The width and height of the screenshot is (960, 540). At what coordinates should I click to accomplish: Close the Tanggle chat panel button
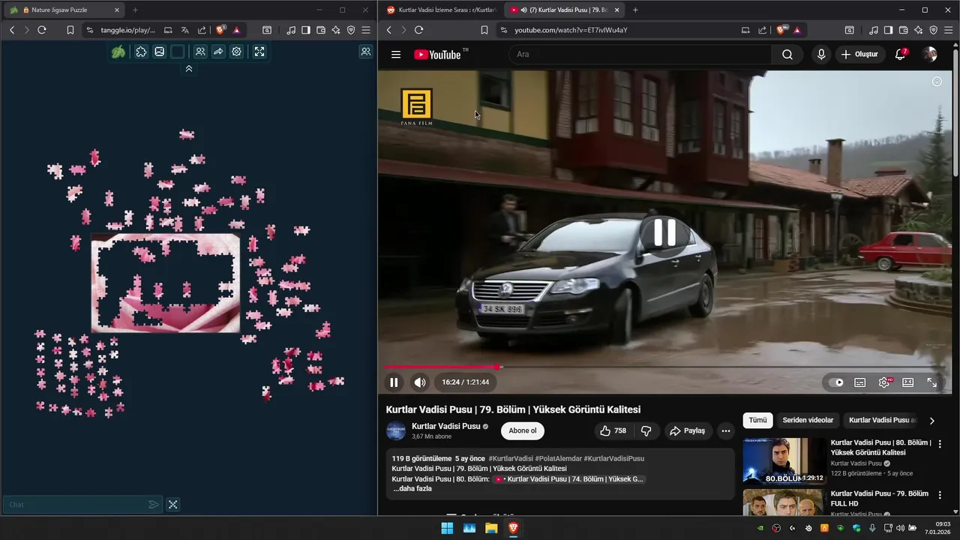tap(172, 505)
